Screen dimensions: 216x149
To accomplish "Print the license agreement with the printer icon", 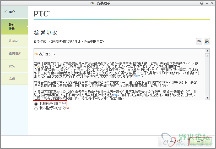I will (207, 41).
